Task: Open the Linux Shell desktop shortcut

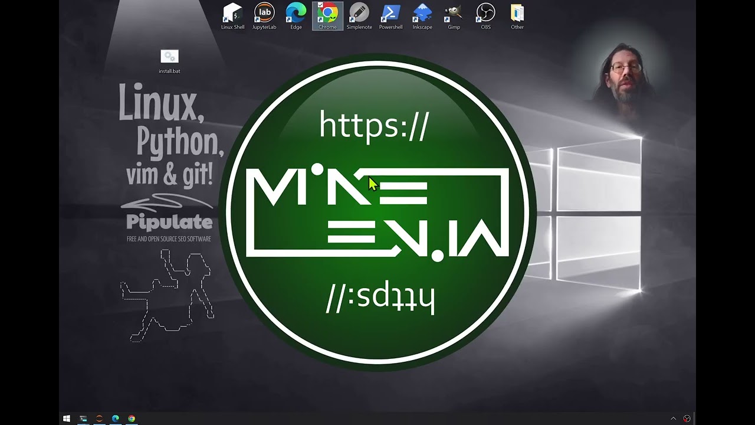Action: [x=232, y=16]
